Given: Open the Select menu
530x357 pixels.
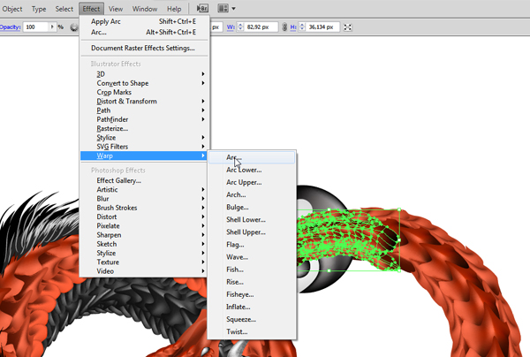Looking at the screenshot, I should (x=64, y=9).
